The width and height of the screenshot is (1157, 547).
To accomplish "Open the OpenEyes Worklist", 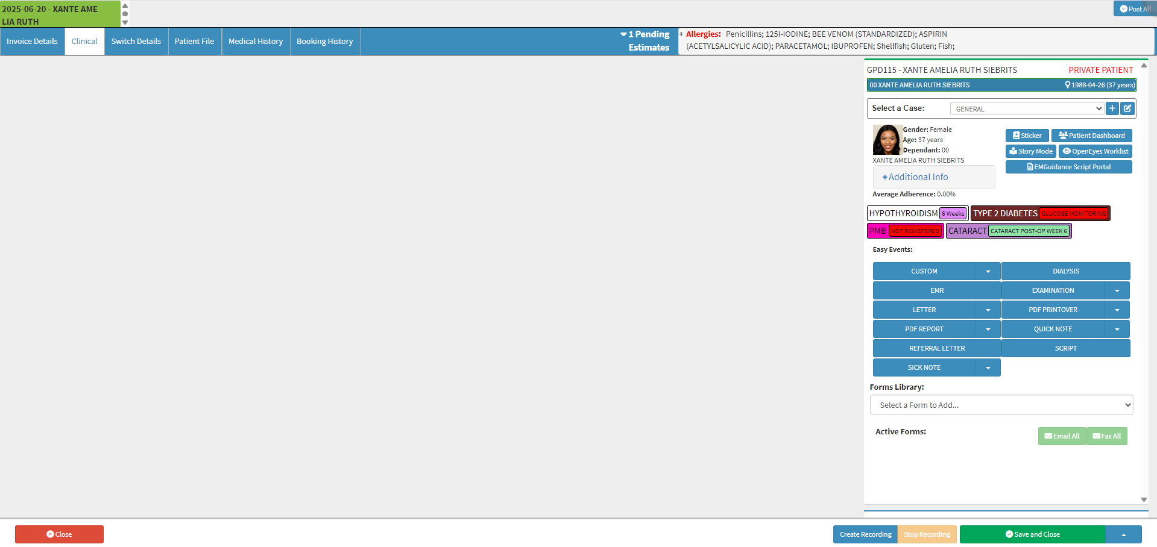I will click(1096, 151).
